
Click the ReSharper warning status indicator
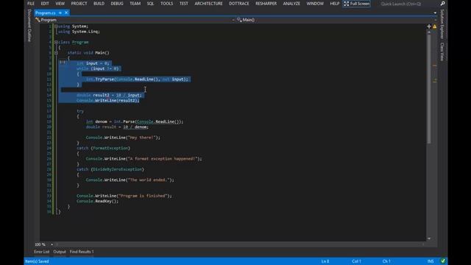(x=435, y=26)
